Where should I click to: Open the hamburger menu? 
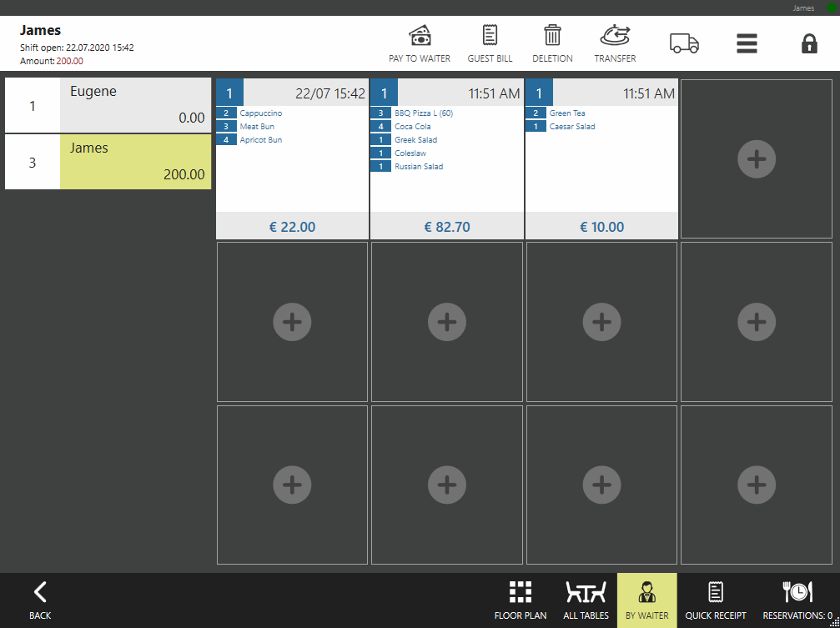(747, 43)
